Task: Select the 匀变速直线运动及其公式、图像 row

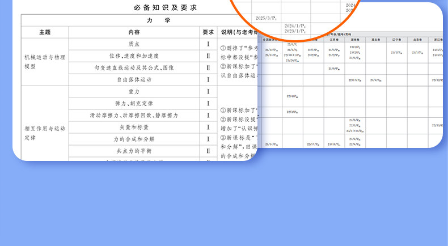Action: click(x=134, y=67)
